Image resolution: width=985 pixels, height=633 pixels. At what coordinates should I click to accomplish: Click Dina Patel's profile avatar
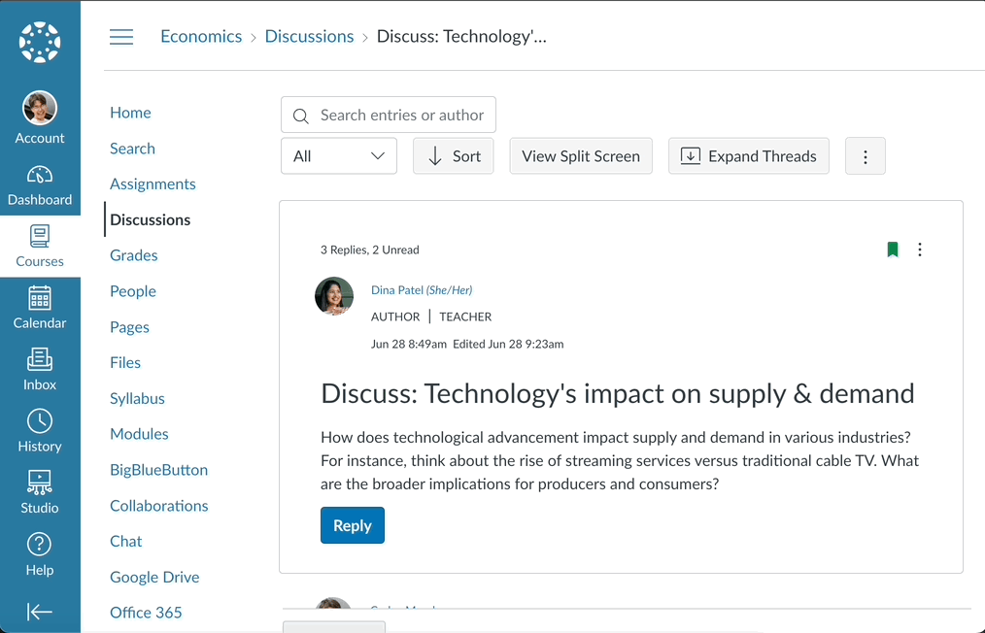[333, 296]
